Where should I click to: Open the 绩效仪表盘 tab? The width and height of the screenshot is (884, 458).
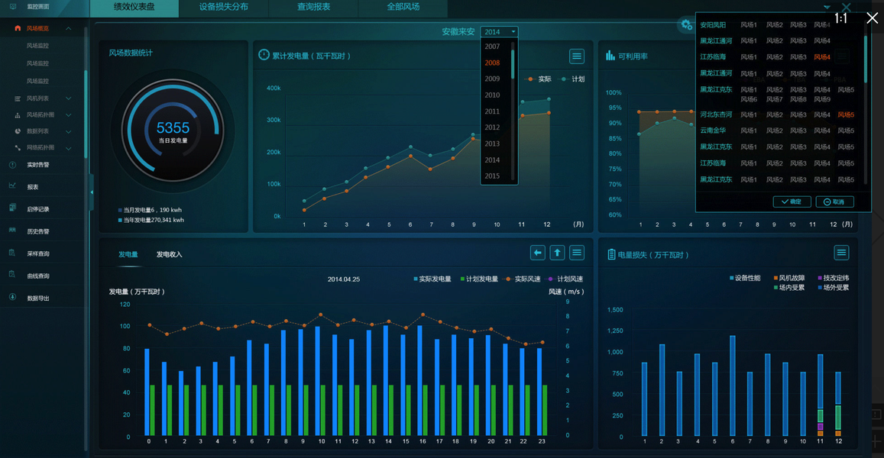(x=134, y=8)
